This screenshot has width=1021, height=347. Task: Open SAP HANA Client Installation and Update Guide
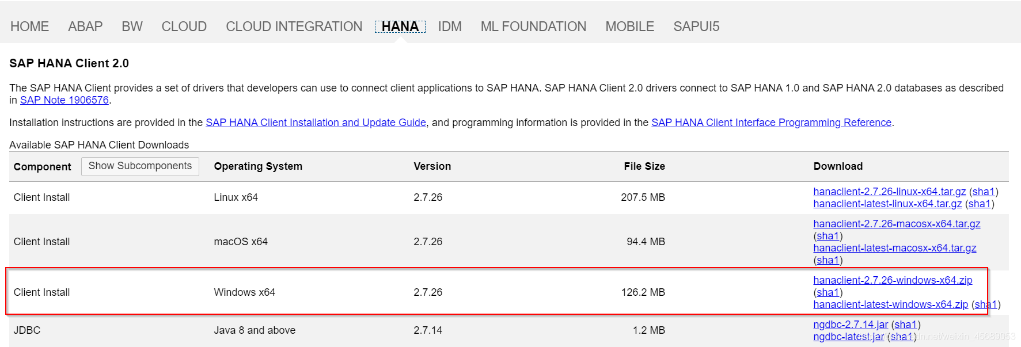316,123
